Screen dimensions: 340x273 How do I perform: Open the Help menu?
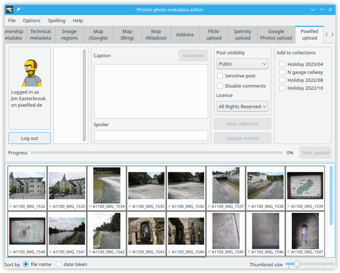(78, 21)
